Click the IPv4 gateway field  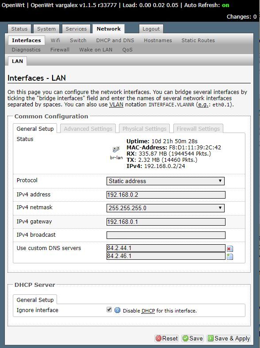point(166,222)
